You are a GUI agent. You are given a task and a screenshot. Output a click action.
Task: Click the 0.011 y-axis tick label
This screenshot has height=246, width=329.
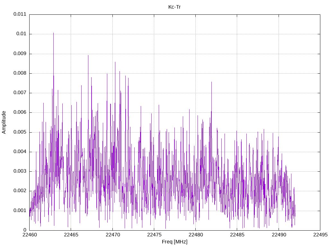[x=20, y=14]
